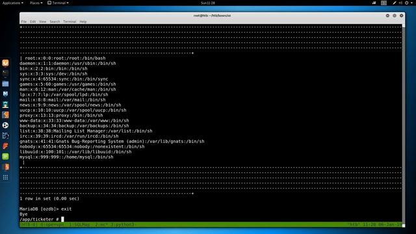Minimize the terminal window

pyautogui.click(x=387, y=16)
